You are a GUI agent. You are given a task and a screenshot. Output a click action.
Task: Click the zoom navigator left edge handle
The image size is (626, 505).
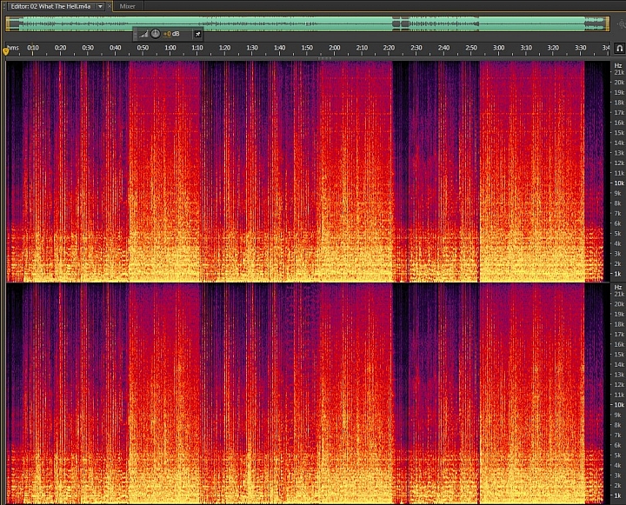pyautogui.click(x=7, y=24)
